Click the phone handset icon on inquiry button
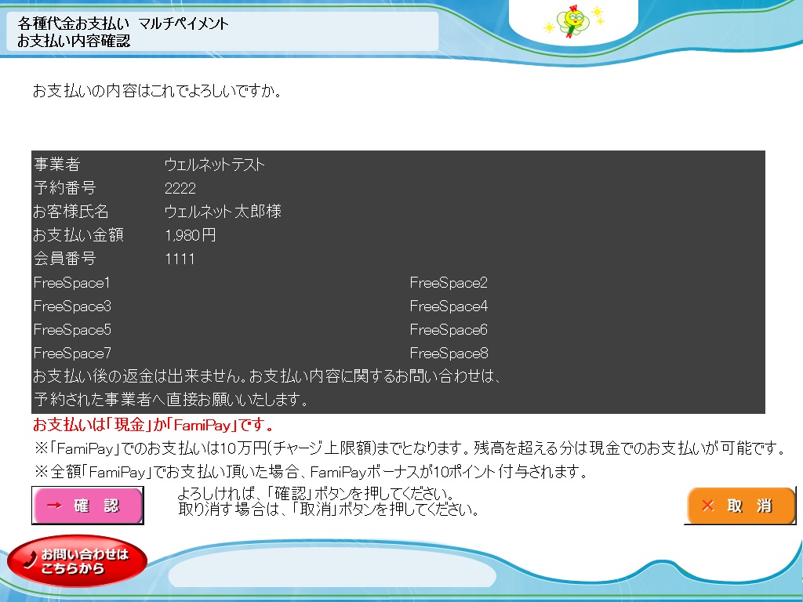Image resolution: width=803 pixels, height=602 pixels. coord(31,559)
